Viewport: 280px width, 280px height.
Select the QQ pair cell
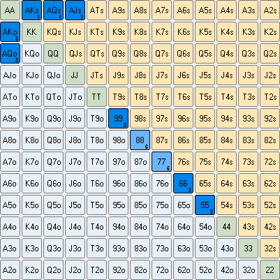(x=53, y=54)
